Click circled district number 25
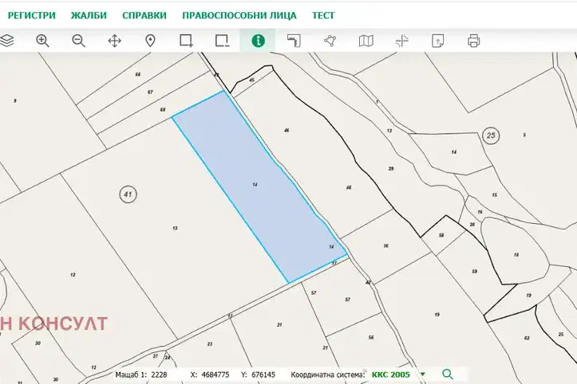 (491, 135)
